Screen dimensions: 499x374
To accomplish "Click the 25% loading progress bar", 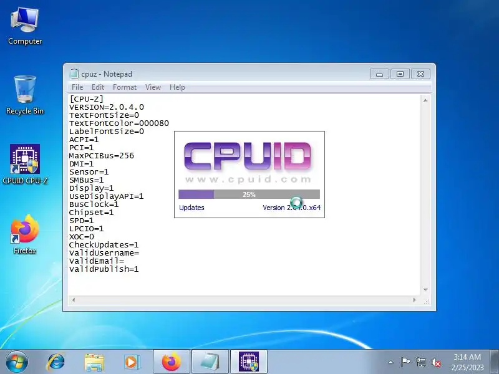I will click(x=249, y=194).
